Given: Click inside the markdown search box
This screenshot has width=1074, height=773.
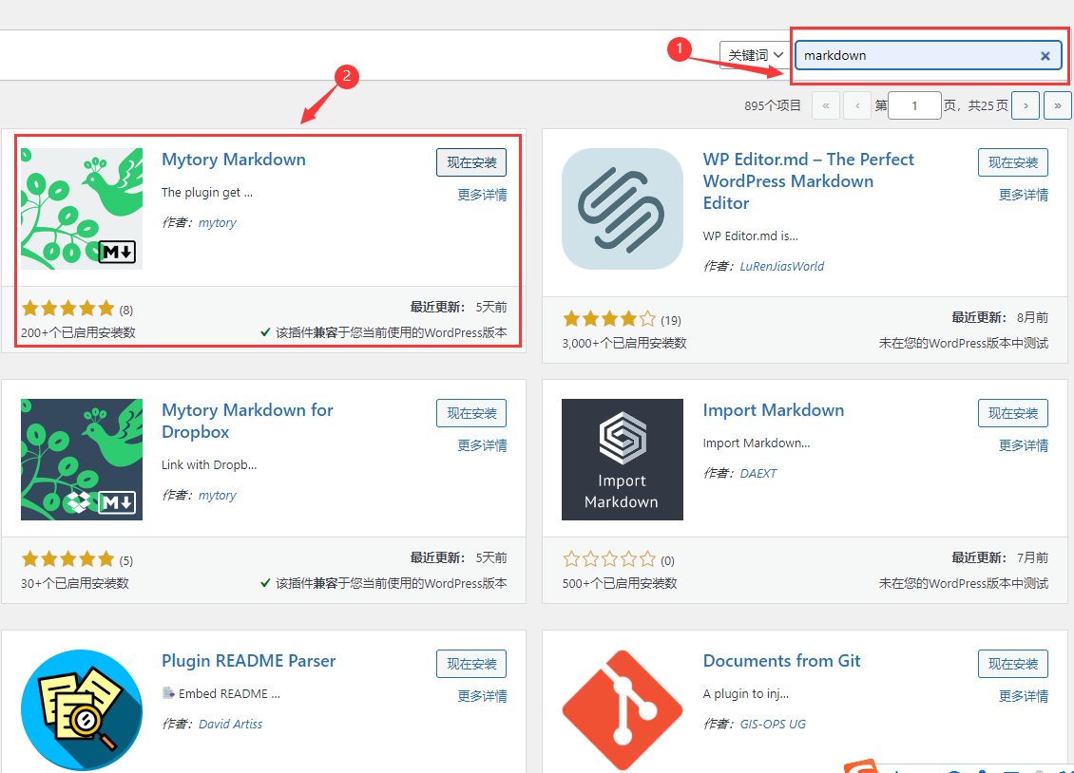Looking at the screenshot, I should (912, 55).
